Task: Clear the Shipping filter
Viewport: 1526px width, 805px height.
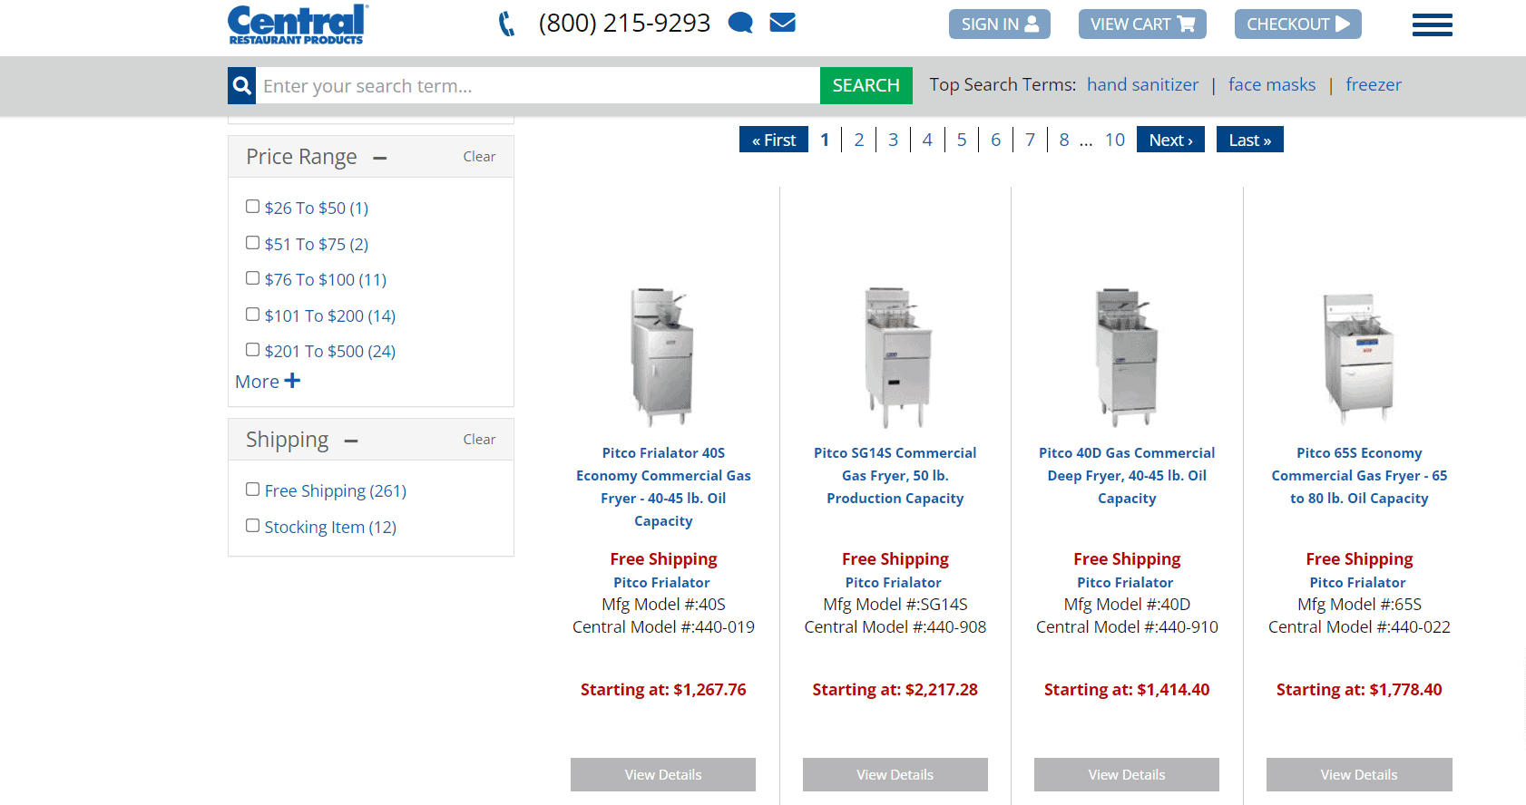Action: (x=479, y=440)
